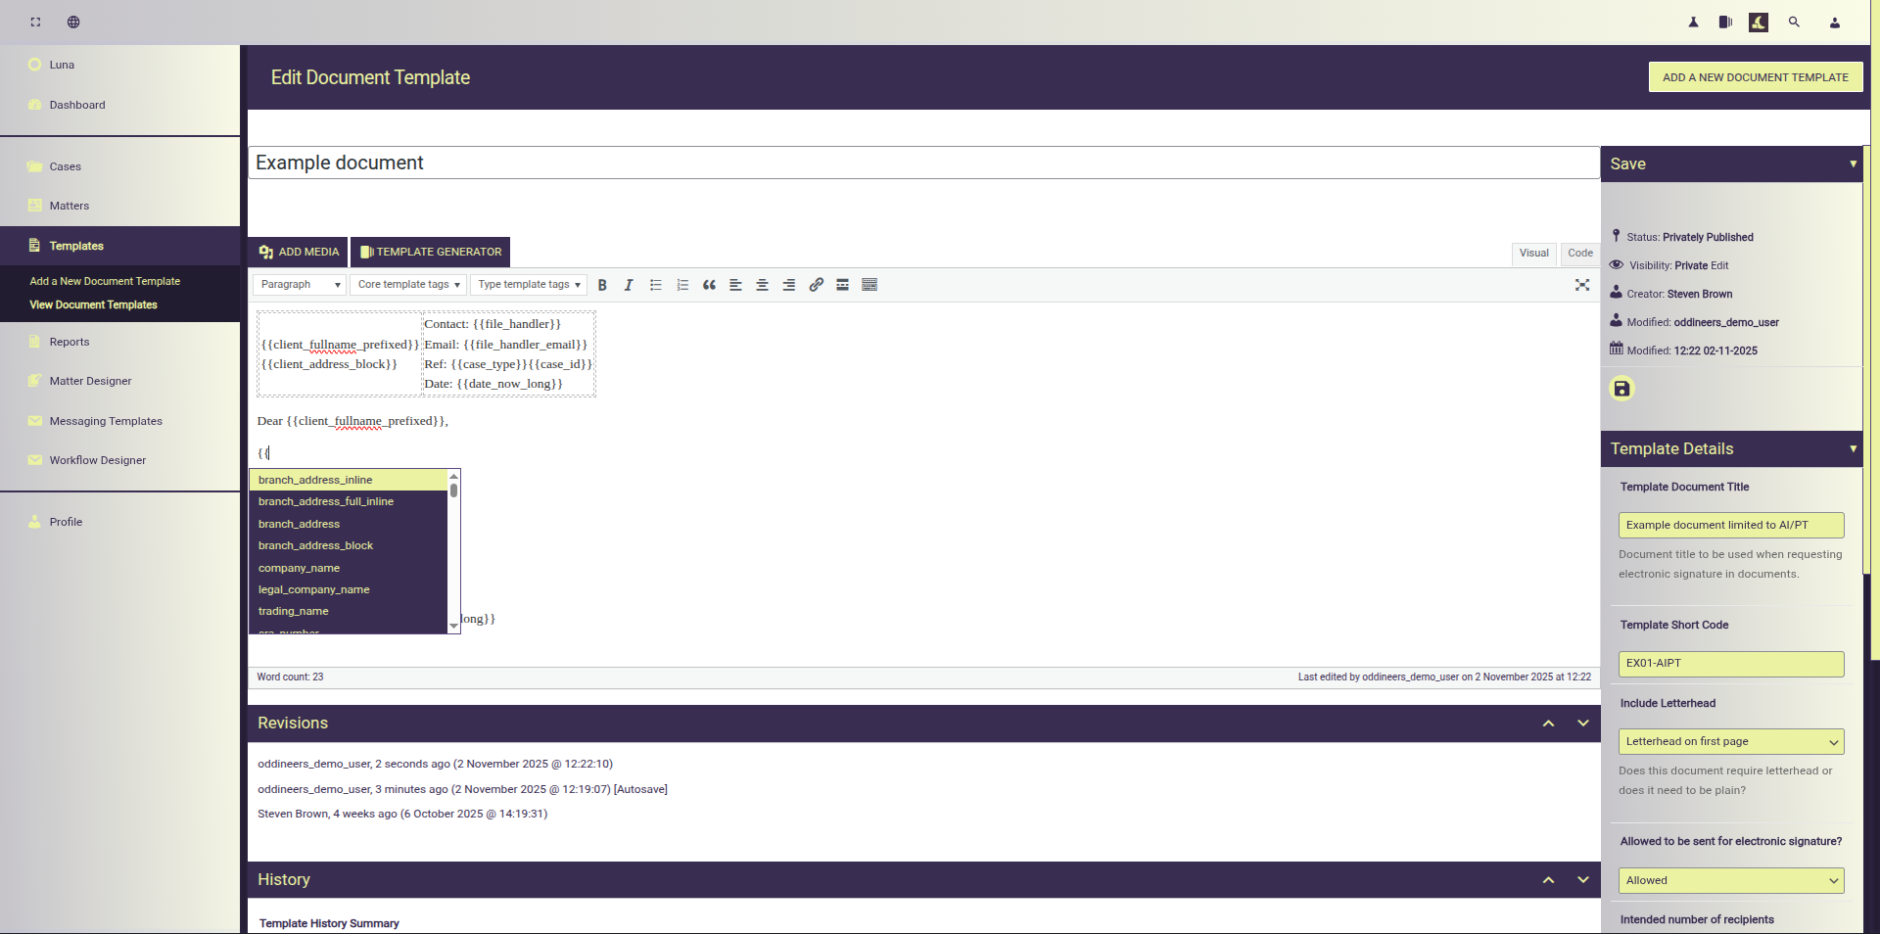Collapse the Save panel
This screenshot has height=934, width=1880.
point(1853,163)
